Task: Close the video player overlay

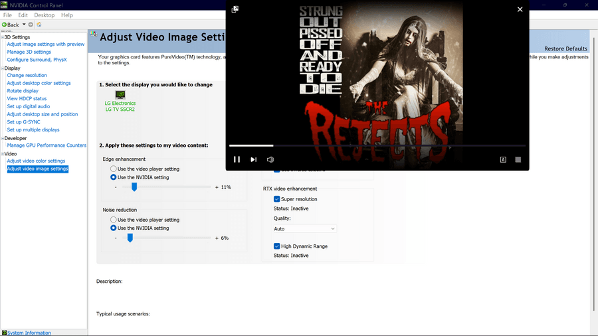Action: tap(520, 9)
